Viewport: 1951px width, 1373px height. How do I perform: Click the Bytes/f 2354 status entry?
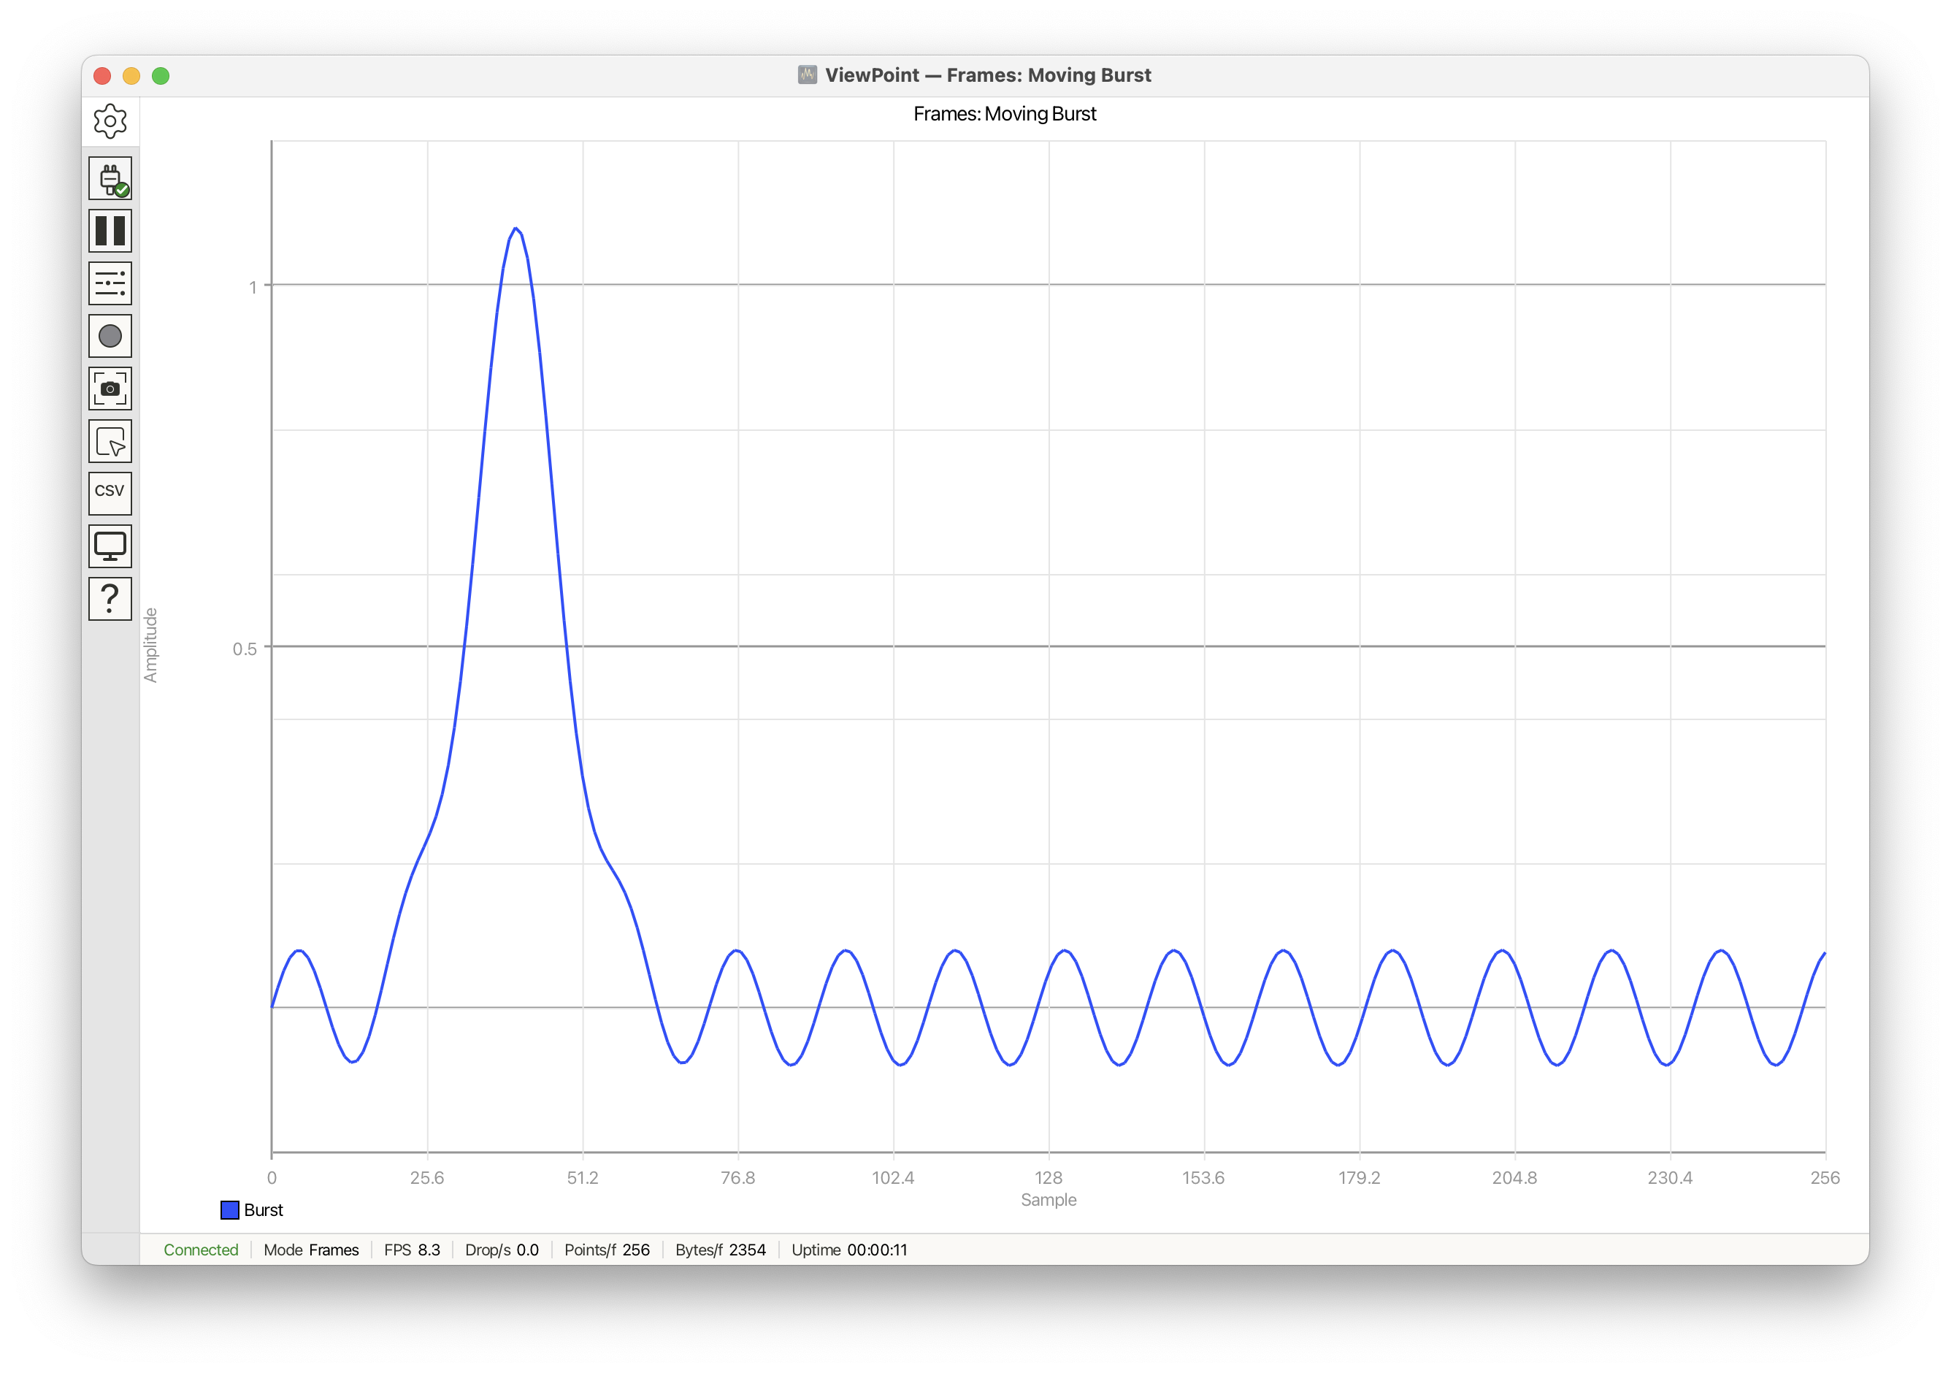[721, 1250]
